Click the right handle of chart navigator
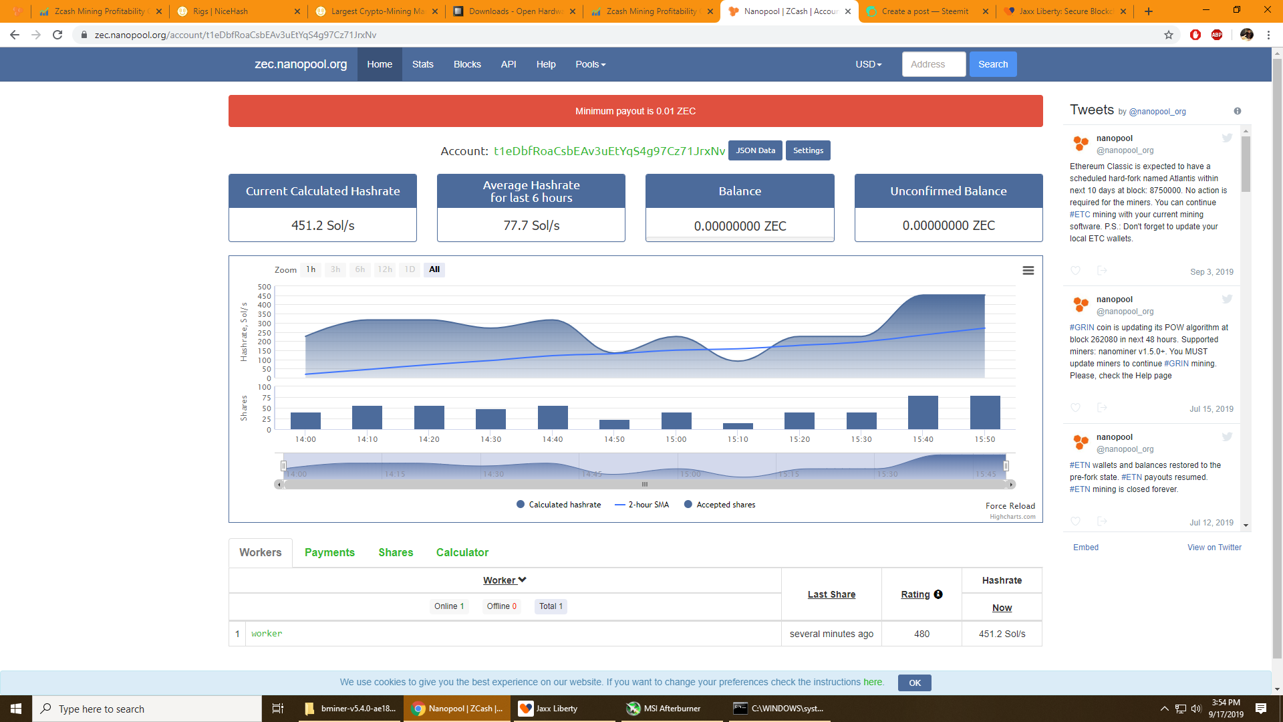 point(1006,466)
